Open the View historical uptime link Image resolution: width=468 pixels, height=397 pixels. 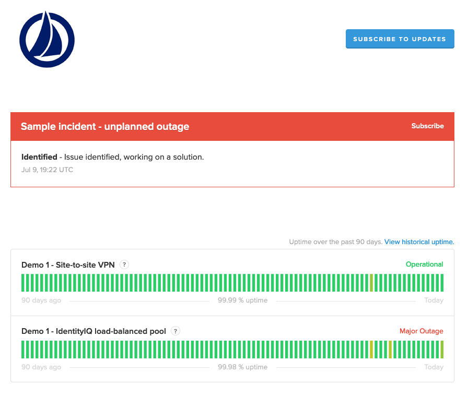(419, 242)
